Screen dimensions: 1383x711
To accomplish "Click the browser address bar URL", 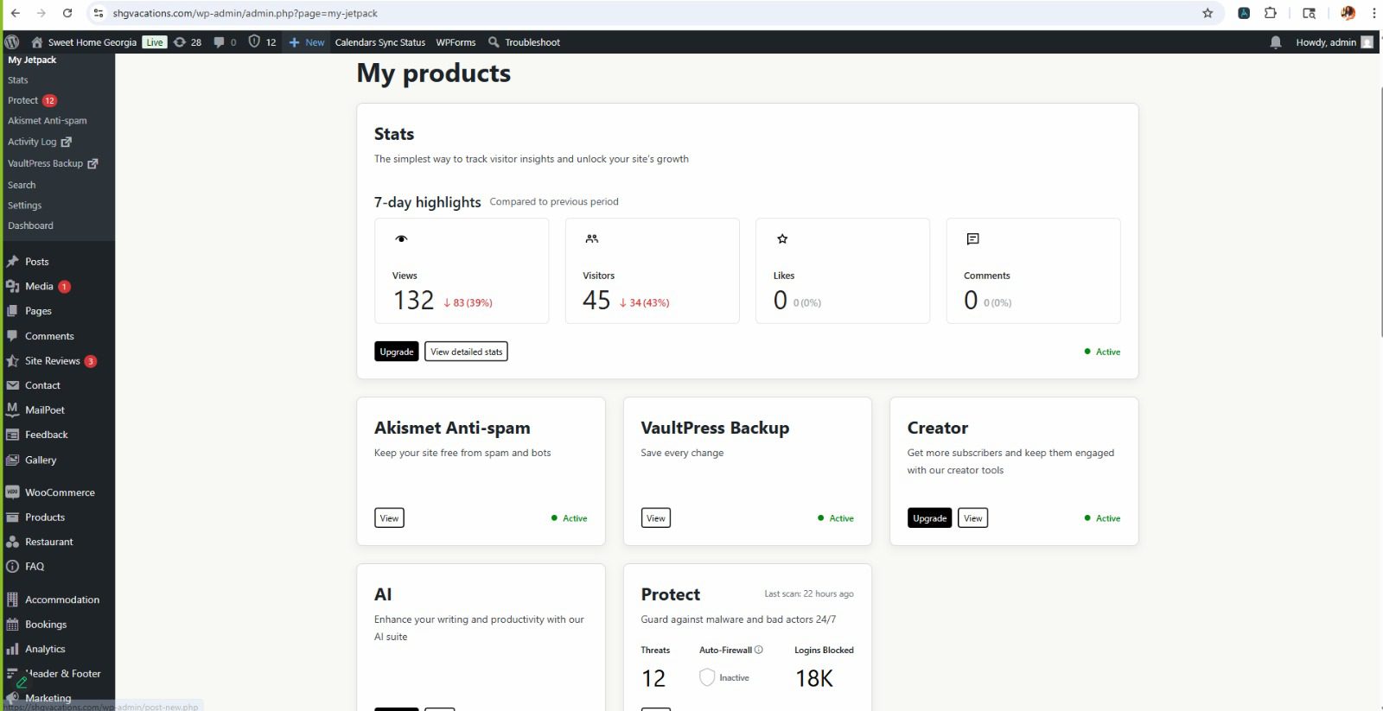I will point(245,13).
